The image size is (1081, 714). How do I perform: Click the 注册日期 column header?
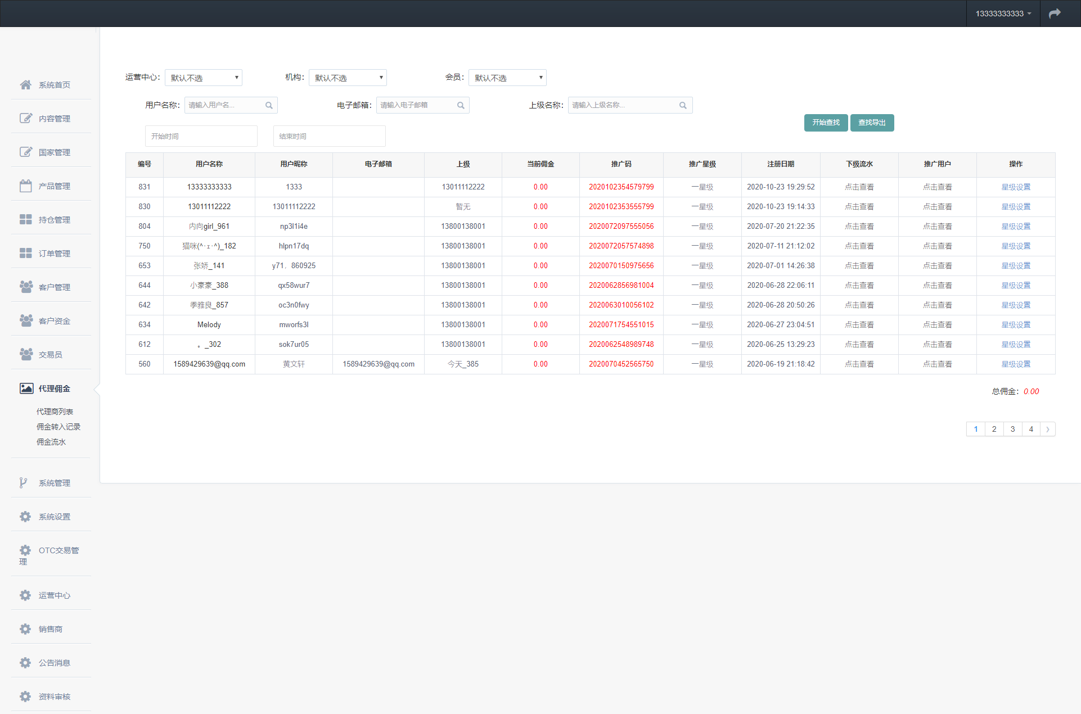pos(781,164)
